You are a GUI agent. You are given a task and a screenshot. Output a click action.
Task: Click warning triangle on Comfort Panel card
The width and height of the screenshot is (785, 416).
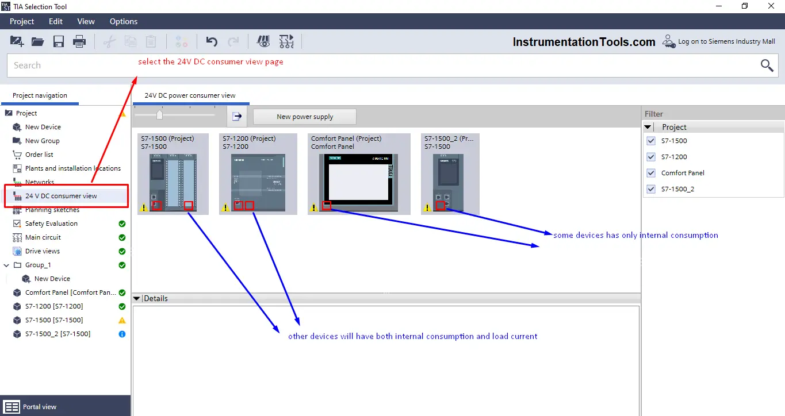(x=314, y=207)
